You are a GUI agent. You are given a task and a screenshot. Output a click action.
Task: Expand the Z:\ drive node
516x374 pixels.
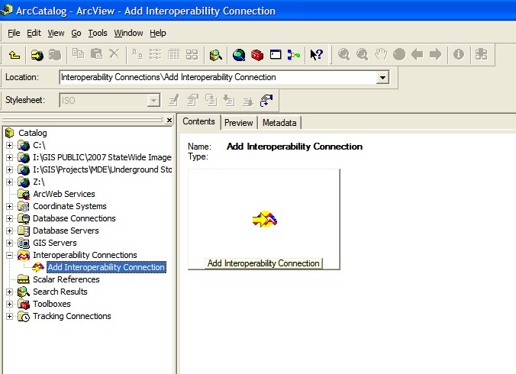point(10,182)
